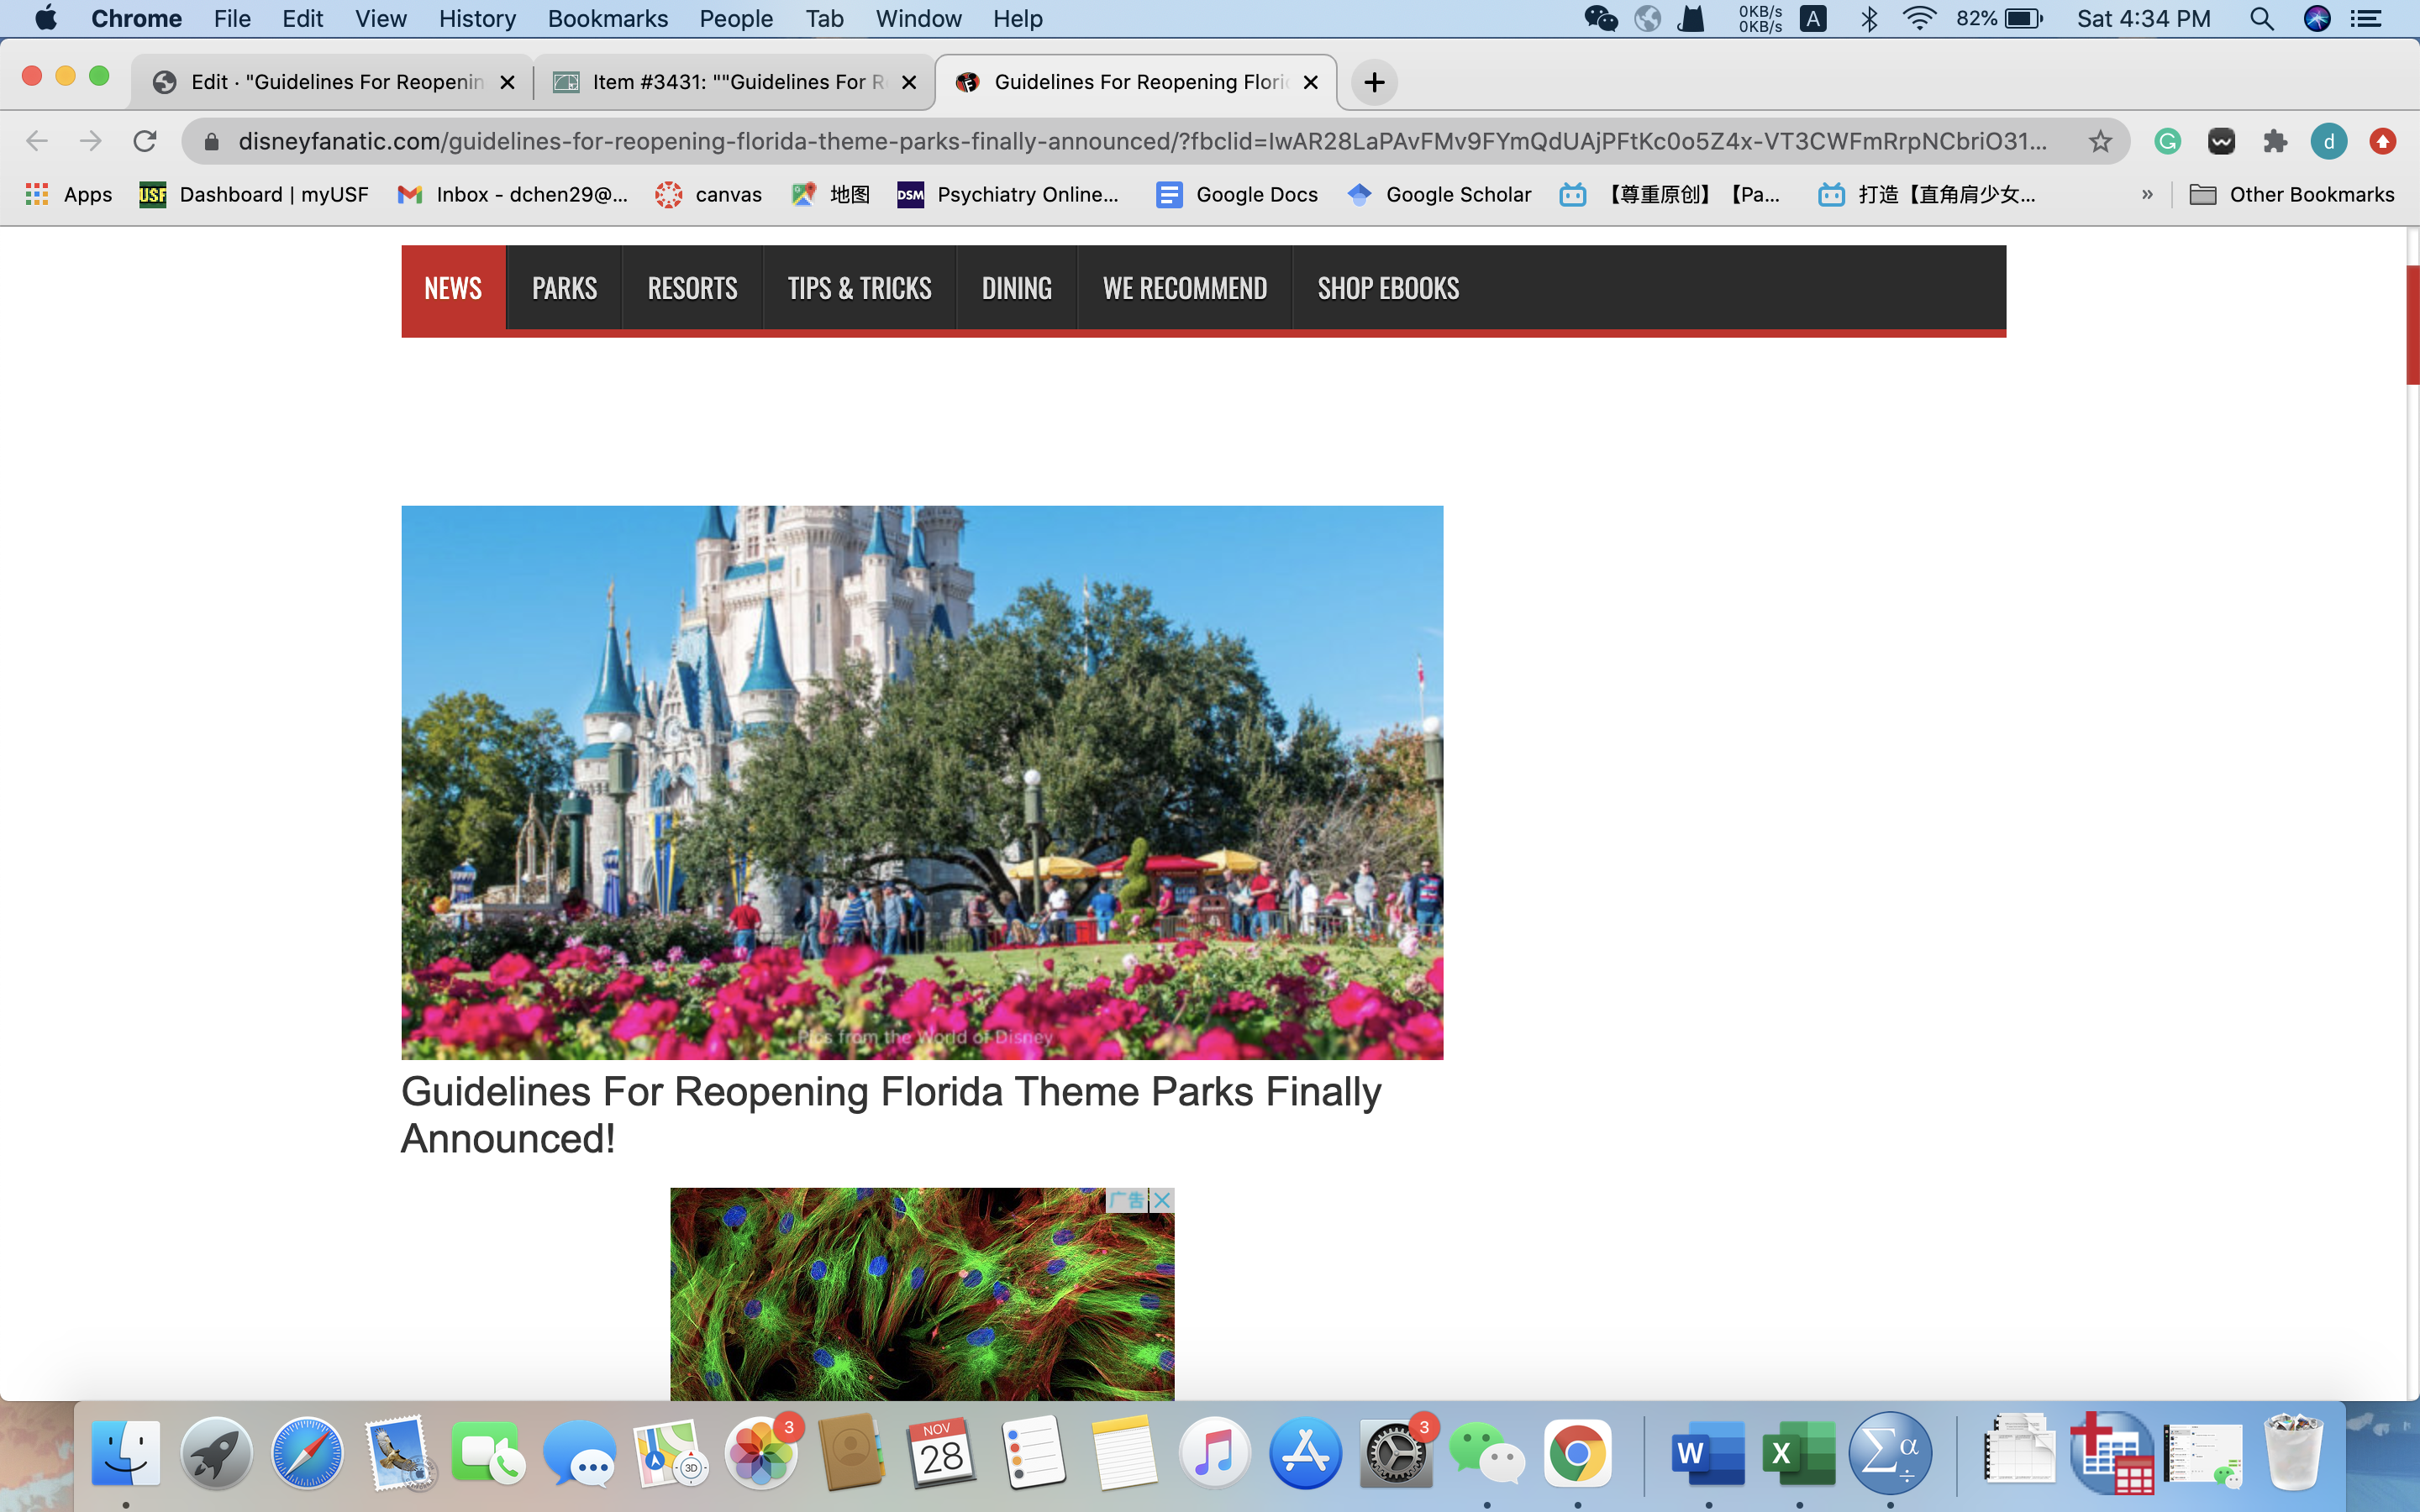
Task: Open Chrome profile avatar 'd'
Action: tap(2328, 141)
